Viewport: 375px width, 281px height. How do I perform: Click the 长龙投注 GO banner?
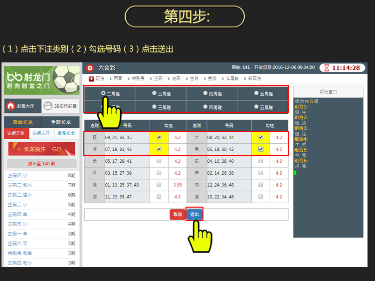(x=42, y=149)
